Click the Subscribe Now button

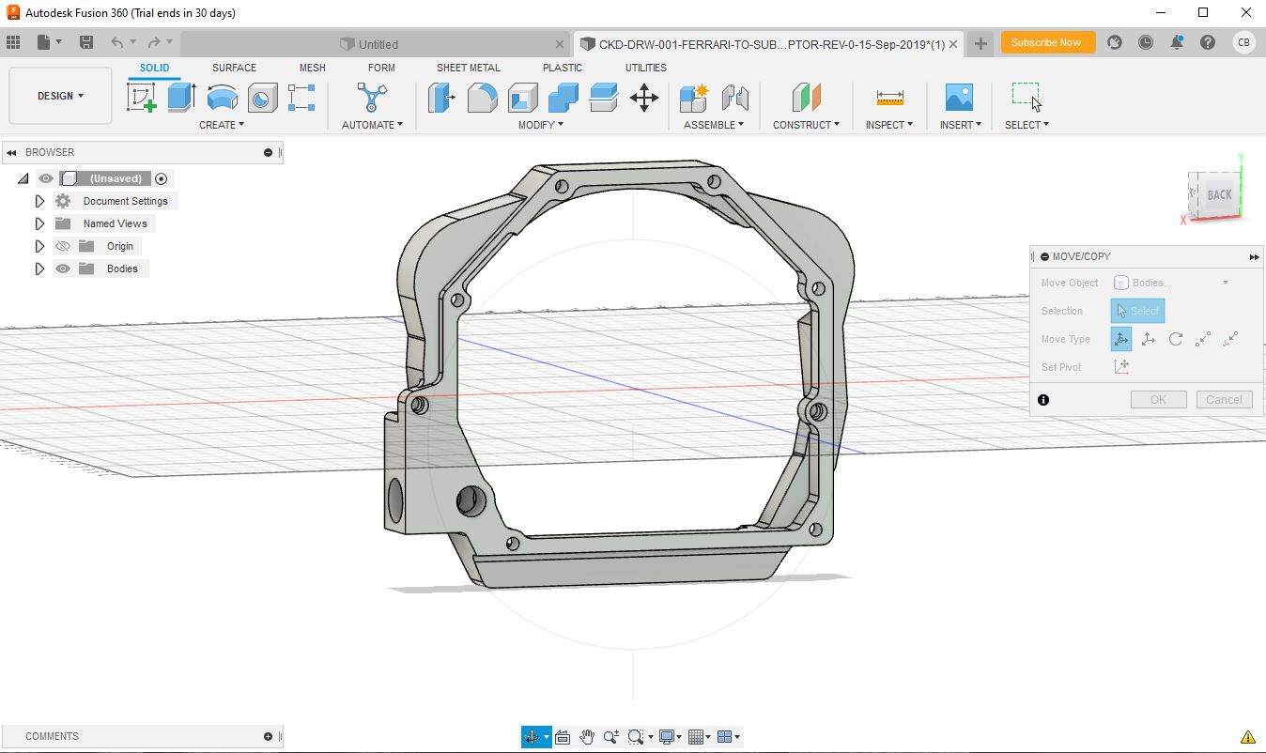pyautogui.click(x=1046, y=42)
